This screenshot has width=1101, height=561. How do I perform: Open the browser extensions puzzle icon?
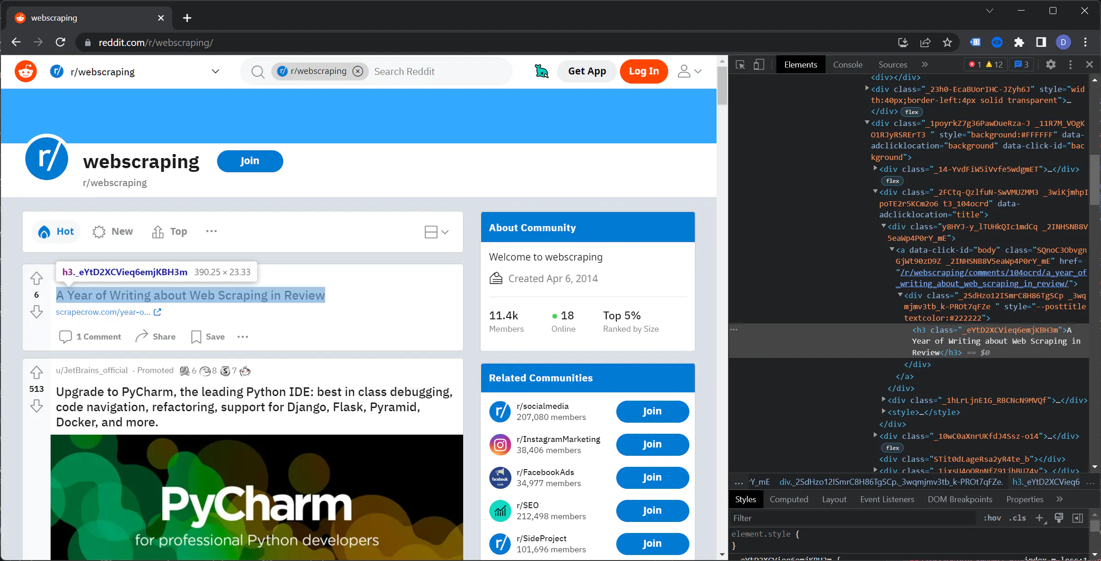tap(1019, 42)
